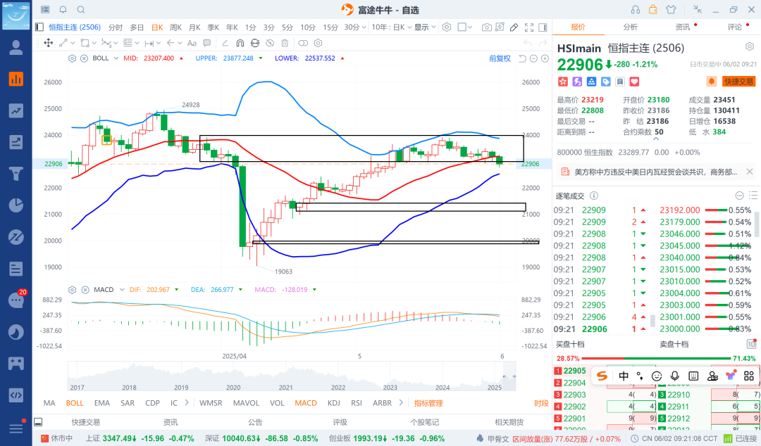Toggle the 前复权 price adjustment option
The height and width of the screenshot is (446, 761).
[x=500, y=58]
